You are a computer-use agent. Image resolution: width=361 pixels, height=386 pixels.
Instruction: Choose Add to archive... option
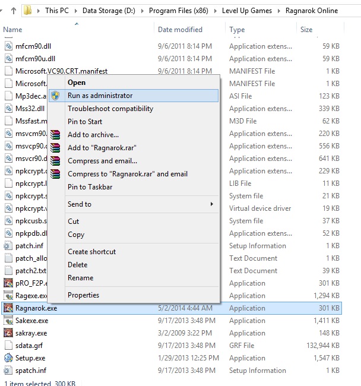click(x=133, y=135)
